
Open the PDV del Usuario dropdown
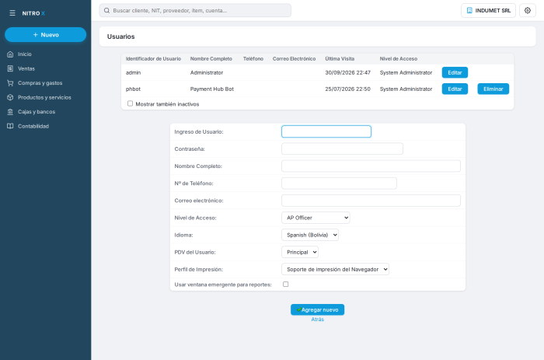click(300, 252)
